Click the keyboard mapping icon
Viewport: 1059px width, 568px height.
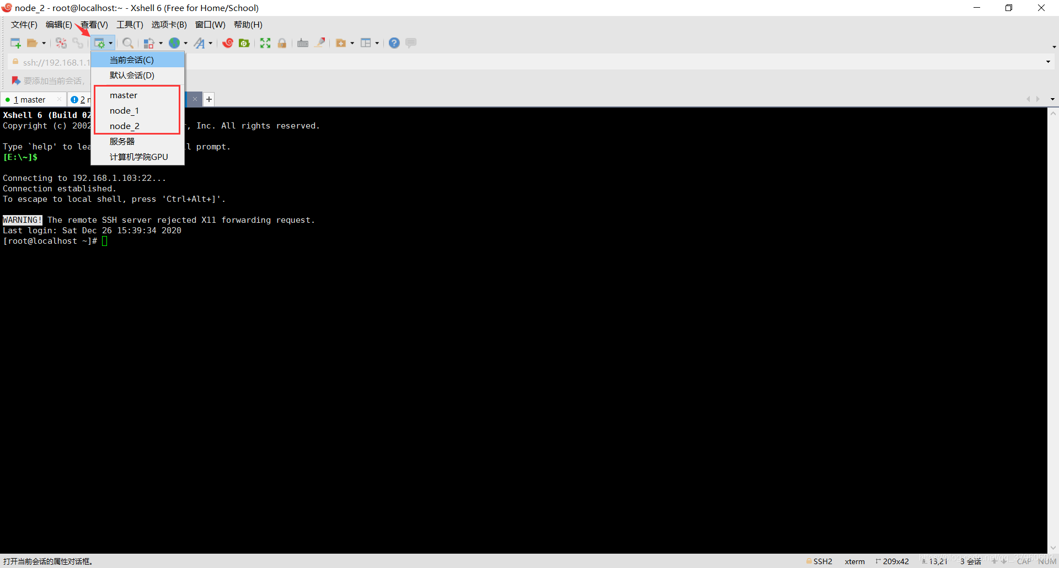(x=303, y=43)
